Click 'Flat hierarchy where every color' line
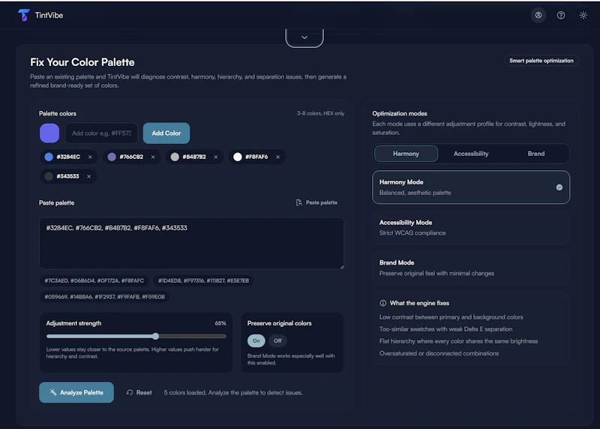The image size is (600, 429). (x=458, y=341)
